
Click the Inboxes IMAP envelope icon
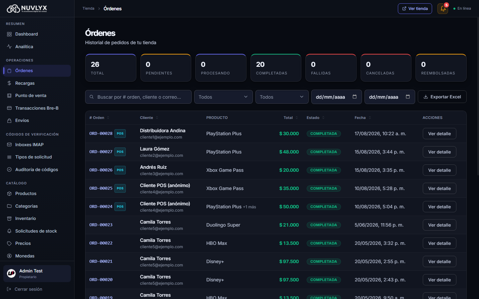coord(9,145)
